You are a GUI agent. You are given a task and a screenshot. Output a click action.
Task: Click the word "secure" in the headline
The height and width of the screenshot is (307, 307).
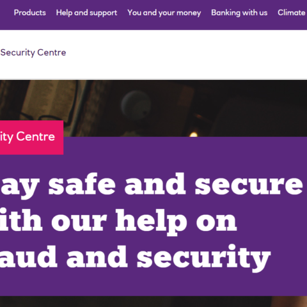coord(249,184)
